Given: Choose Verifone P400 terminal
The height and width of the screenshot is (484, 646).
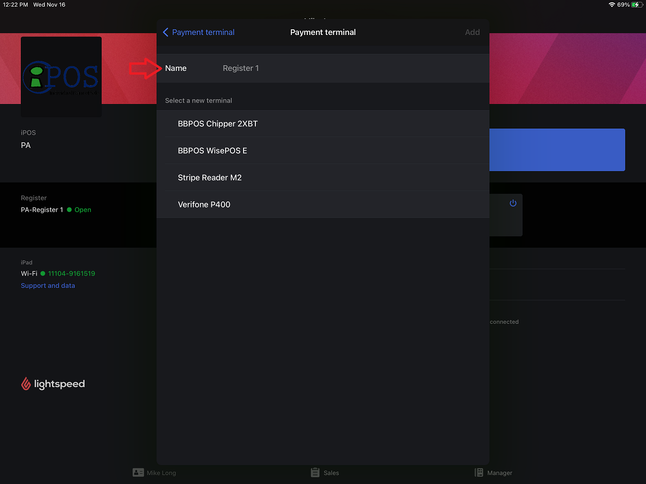Looking at the screenshot, I should click(x=323, y=205).
